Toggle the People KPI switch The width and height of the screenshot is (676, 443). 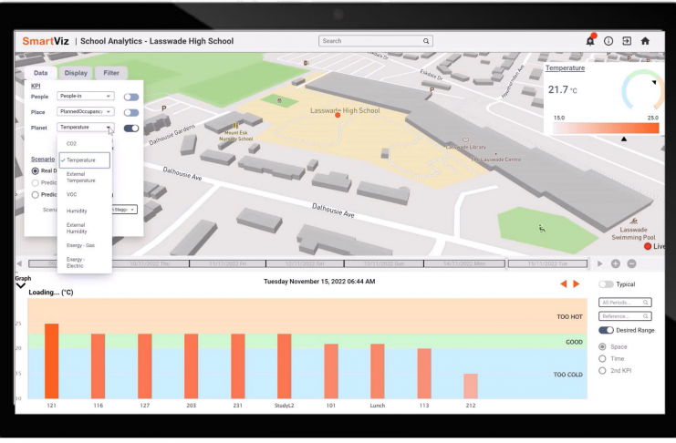coord(131,96)
